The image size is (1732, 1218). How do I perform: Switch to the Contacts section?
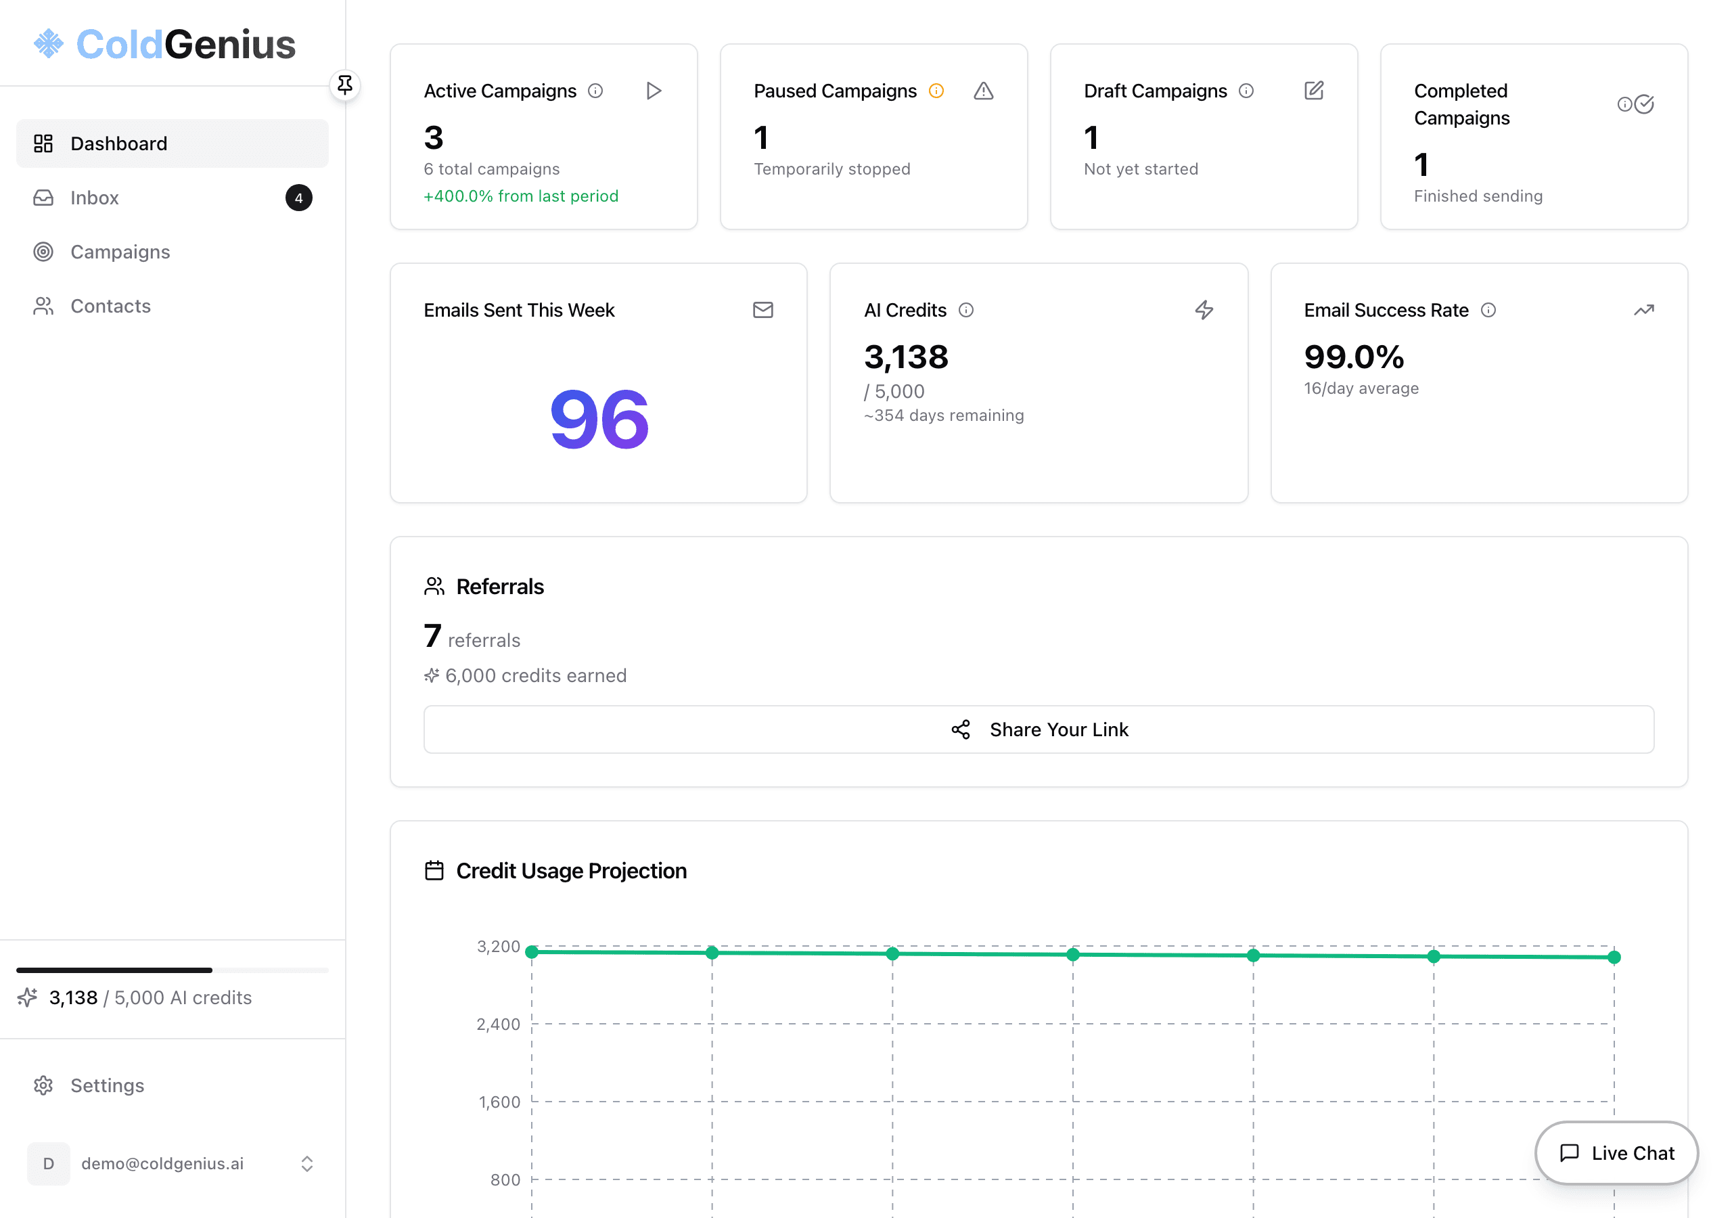click(111, 306)
